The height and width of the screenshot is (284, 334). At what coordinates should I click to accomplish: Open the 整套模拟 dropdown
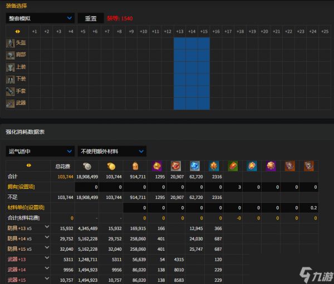[x=40, y=18]
